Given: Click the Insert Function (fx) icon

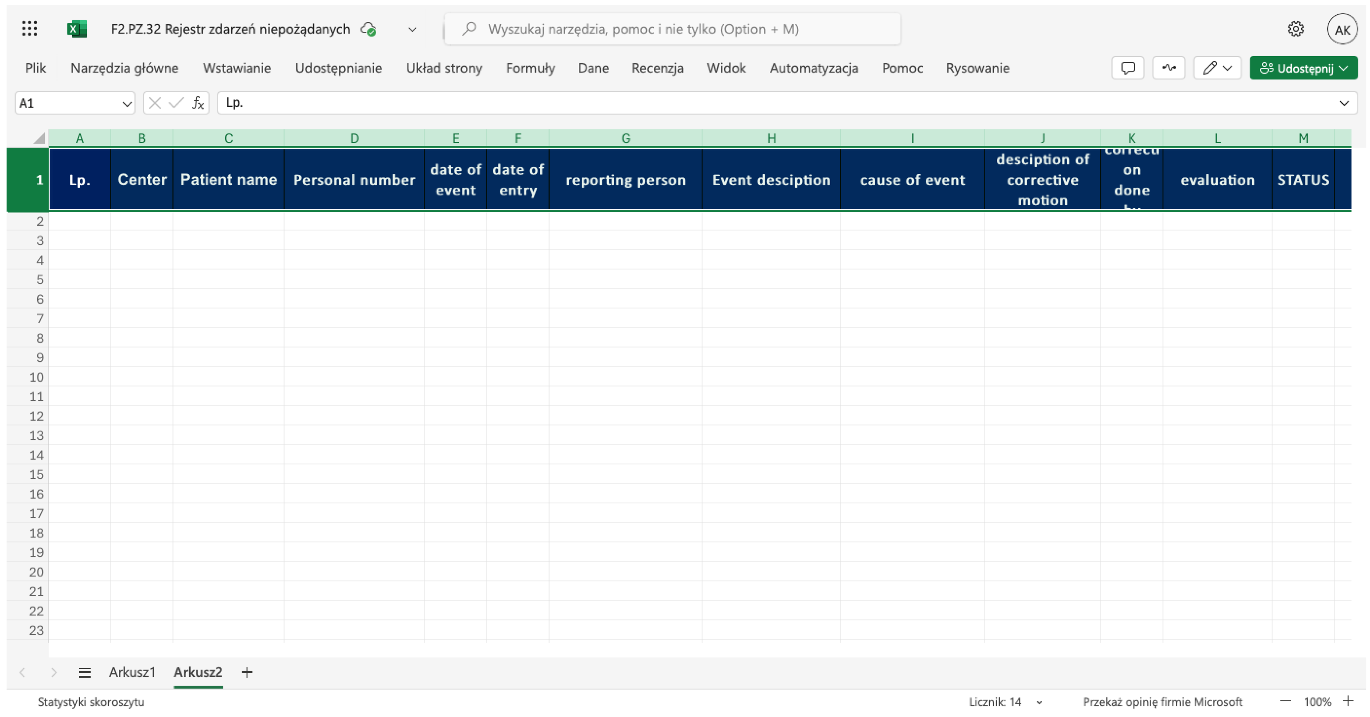Looking at the screenshot, I should [197, 103].
